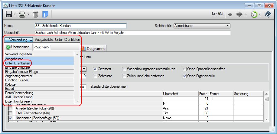Click the Save floppy disk icon
277x134 pixels.
[9, 14]
